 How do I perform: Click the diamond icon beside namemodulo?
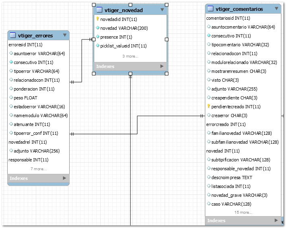coord(11,115)
